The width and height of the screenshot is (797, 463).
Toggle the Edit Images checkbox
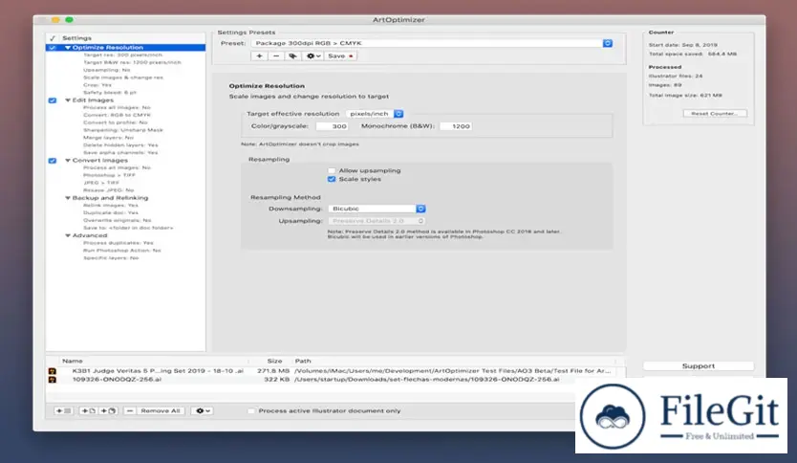[53, 100]
